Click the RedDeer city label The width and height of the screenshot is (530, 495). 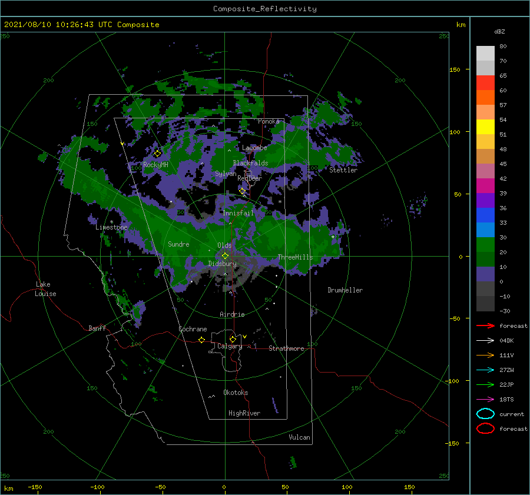pyautogui.click(x=250, y=178)
